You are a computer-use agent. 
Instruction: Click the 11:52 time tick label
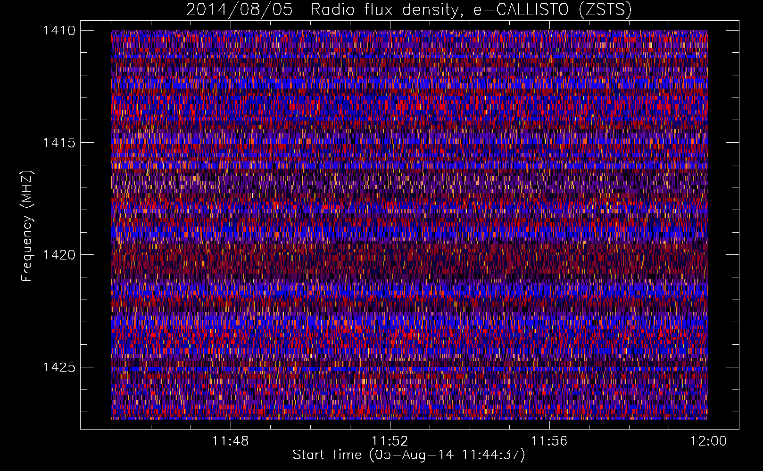(390, 441)
